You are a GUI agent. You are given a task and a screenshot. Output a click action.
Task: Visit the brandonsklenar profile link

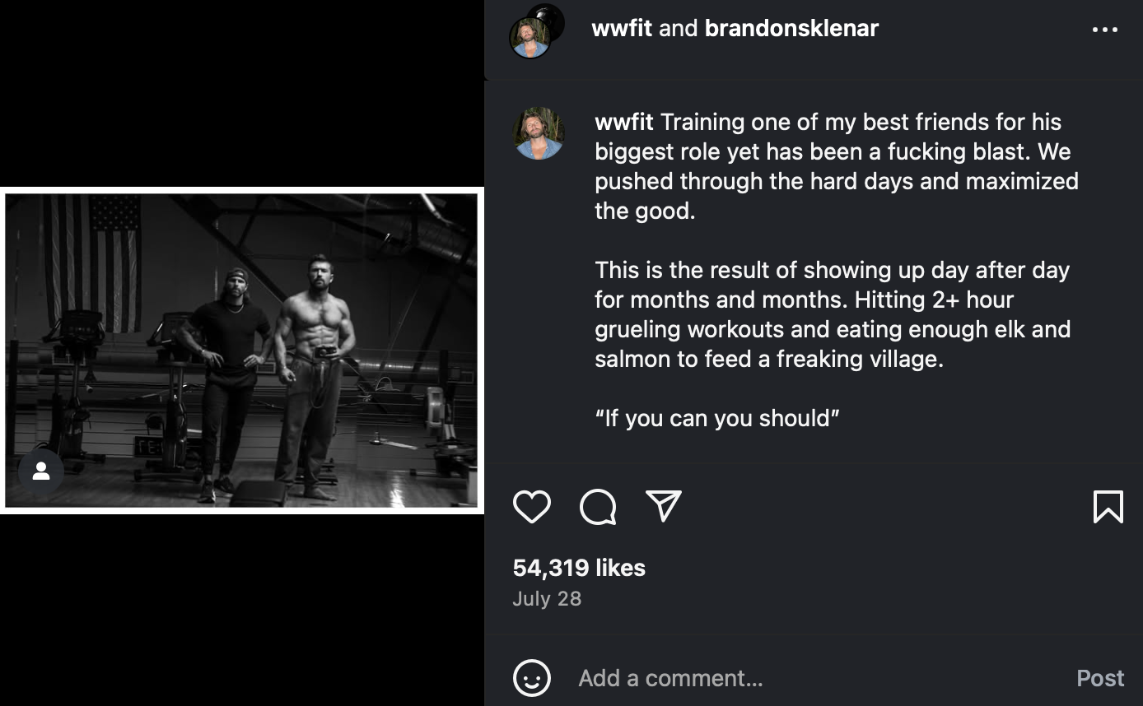tap(791, 28)
